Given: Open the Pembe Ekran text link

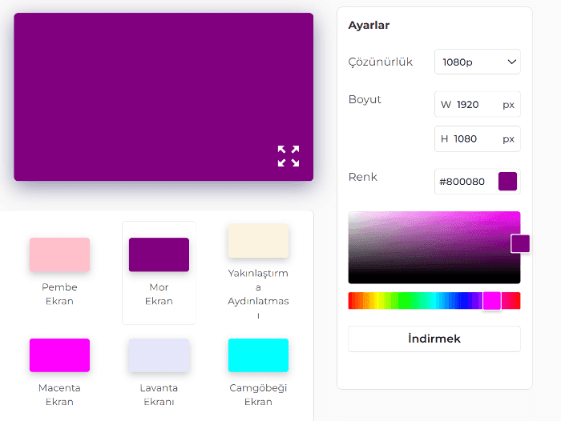Looking at the screenshot, I should (x=59, y=294).
